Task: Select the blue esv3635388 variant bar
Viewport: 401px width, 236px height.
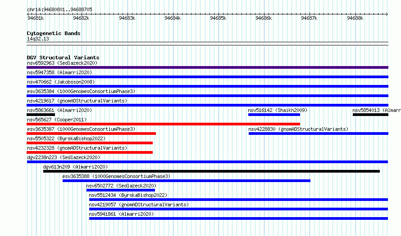Action: [x=187, y=181]
